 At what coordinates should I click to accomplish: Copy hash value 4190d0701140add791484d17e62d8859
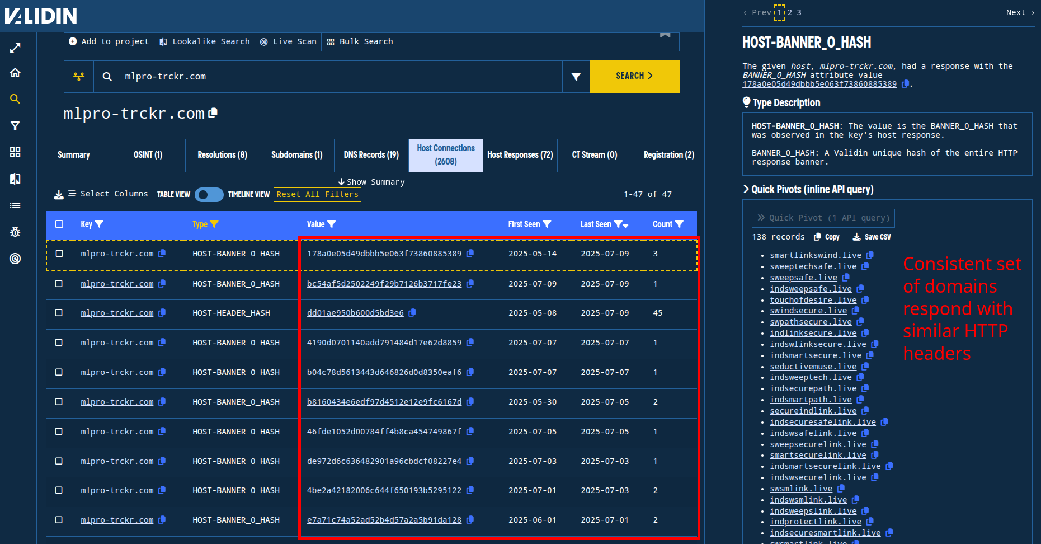(470, 342)
